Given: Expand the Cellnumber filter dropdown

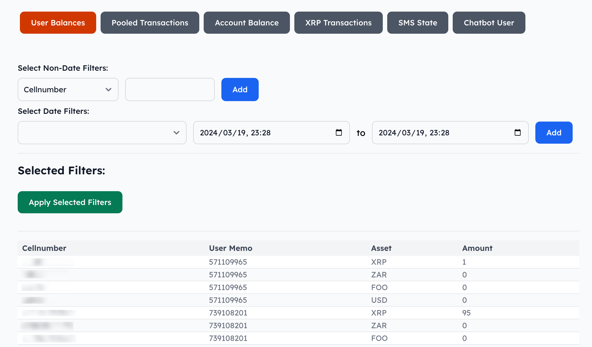Looking at the screenshot, I should pyautogui.click(x=68, y=90).
